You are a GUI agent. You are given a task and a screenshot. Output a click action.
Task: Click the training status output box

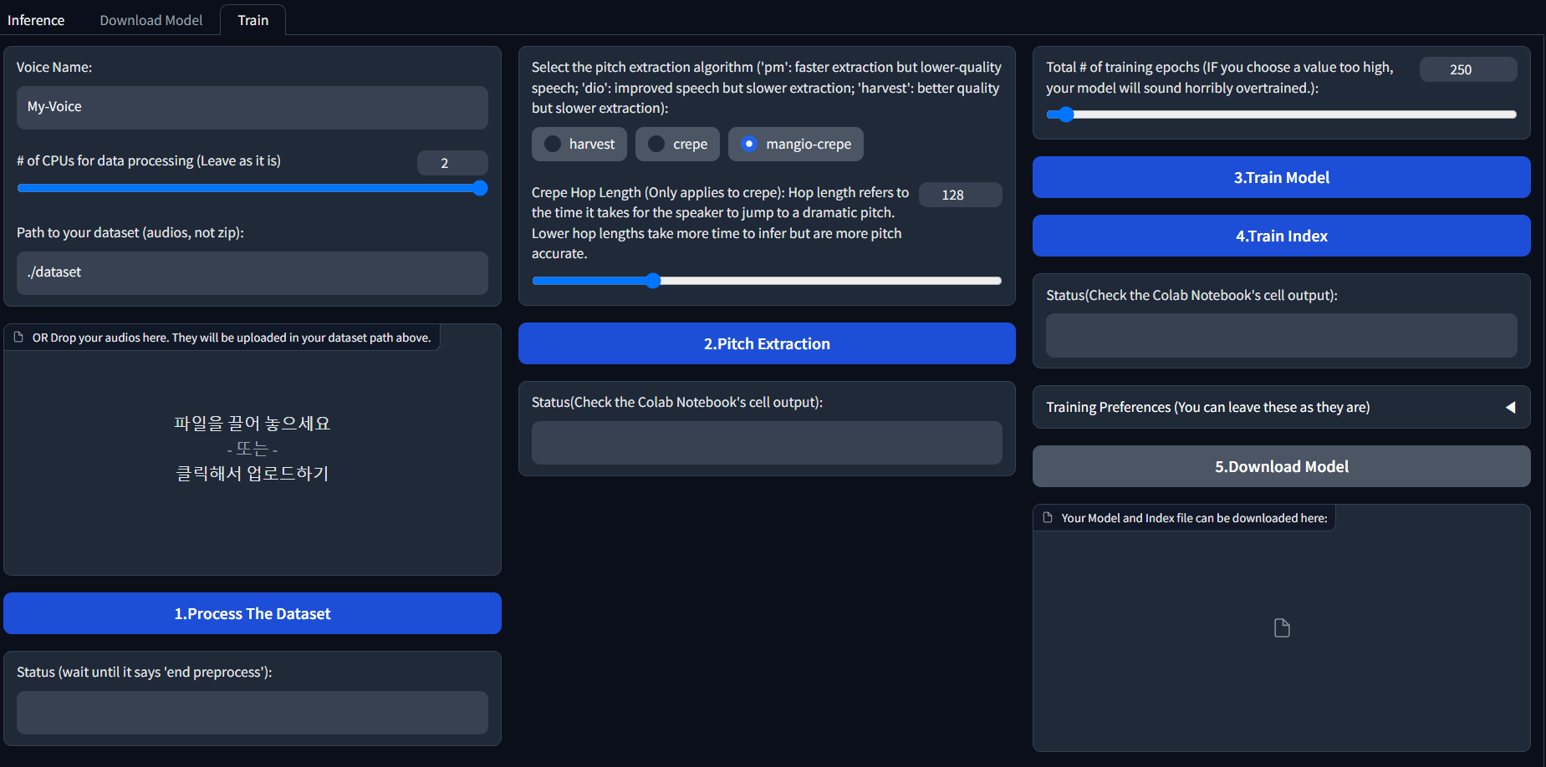(1282, 336)
